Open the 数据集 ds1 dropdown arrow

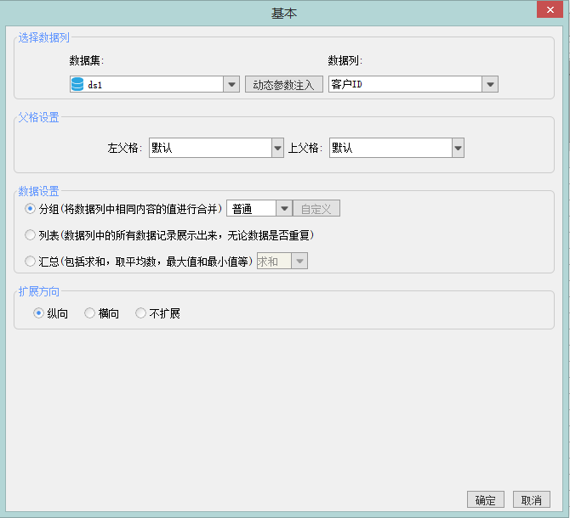[x=231, y=84]
